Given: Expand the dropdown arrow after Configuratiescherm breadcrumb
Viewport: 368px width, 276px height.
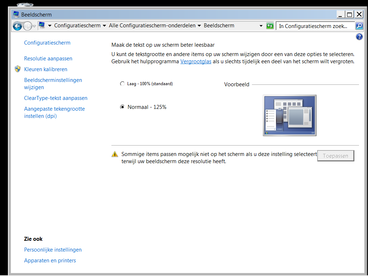Looking at the screenshot, I should pos(105,26).
